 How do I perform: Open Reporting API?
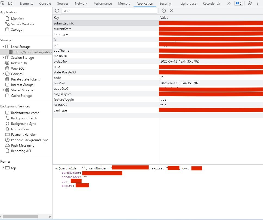(21, 151)
